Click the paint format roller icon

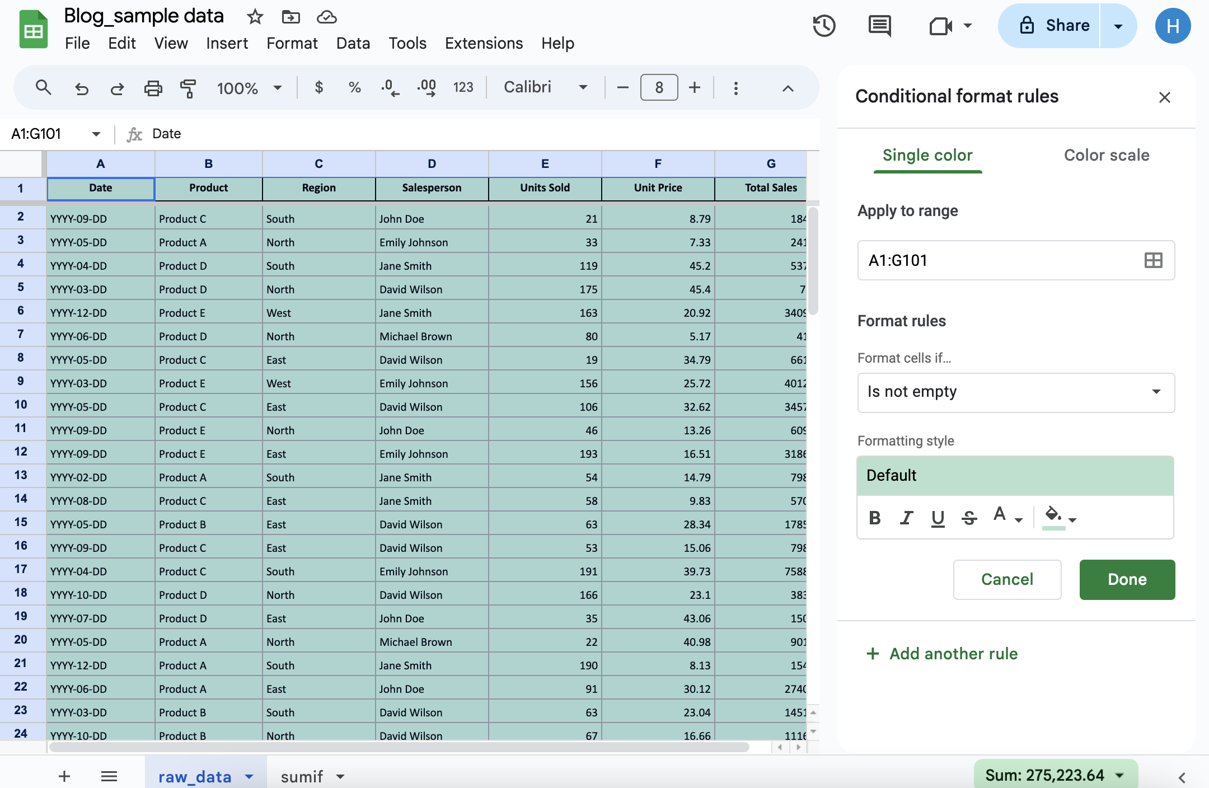(188, 88)
